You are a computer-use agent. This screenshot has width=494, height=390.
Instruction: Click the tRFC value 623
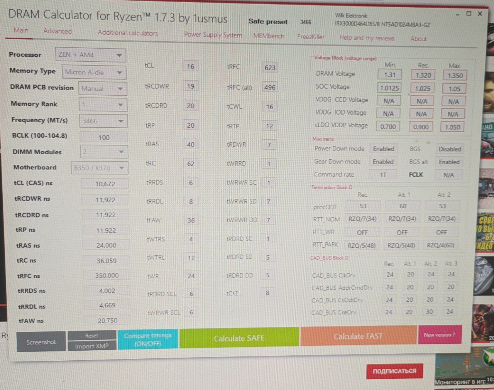pos(270,68)
